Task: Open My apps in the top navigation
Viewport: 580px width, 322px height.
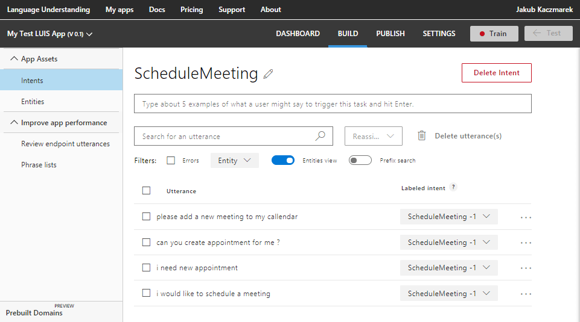Action: pyautogui.click(x=120, y=10)
